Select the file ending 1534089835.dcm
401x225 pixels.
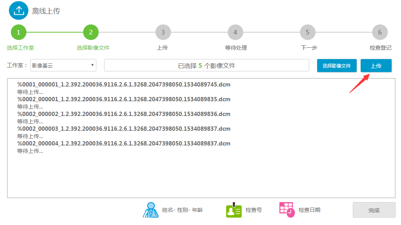pos(124,99)
